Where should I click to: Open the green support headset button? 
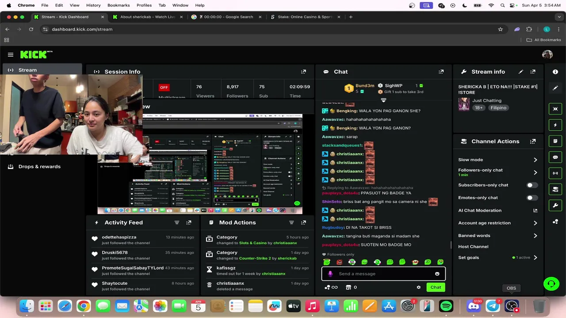[x=551, y=284]
